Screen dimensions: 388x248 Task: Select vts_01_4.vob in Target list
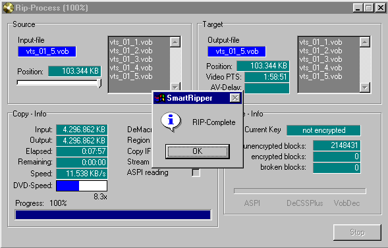[x=321, y=68]
